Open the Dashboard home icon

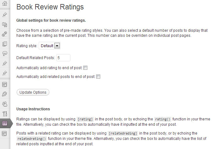pyautogui.click(x=5, y=4)
